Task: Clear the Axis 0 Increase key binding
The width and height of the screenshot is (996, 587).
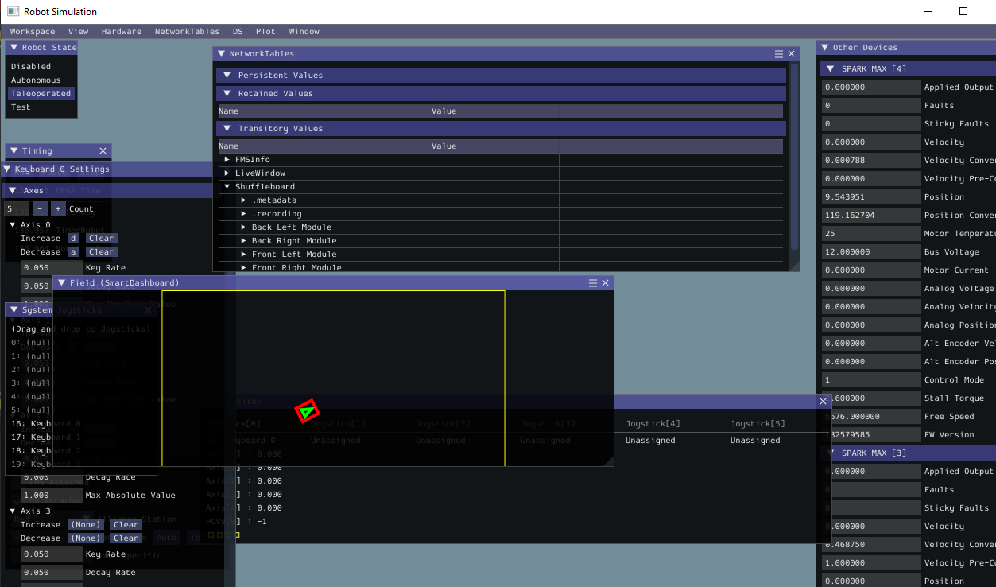Action: (x=101, y=239)
